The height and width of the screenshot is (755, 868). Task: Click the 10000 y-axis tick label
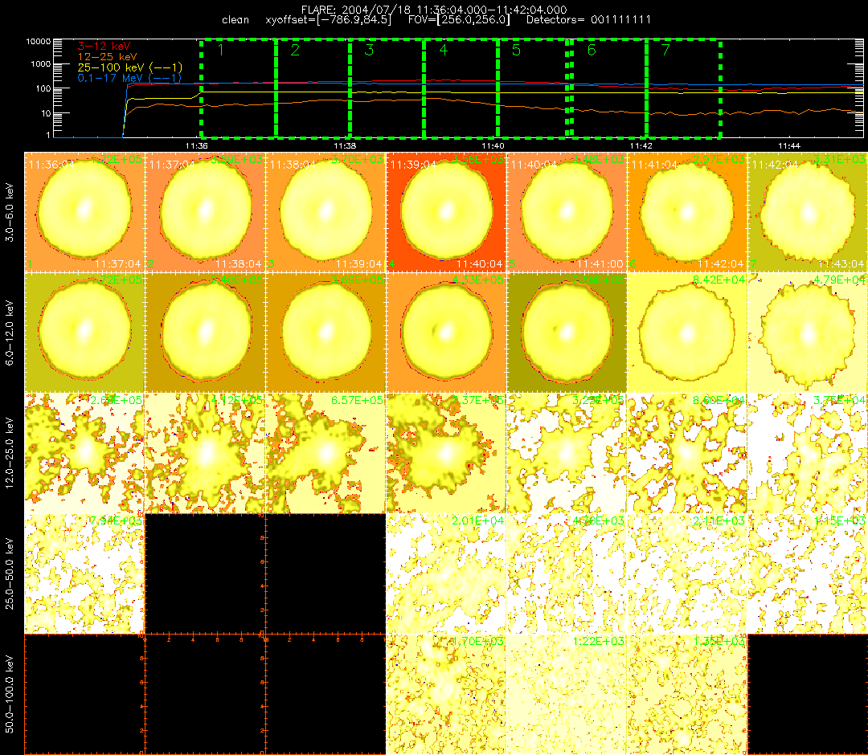[38, 42]
